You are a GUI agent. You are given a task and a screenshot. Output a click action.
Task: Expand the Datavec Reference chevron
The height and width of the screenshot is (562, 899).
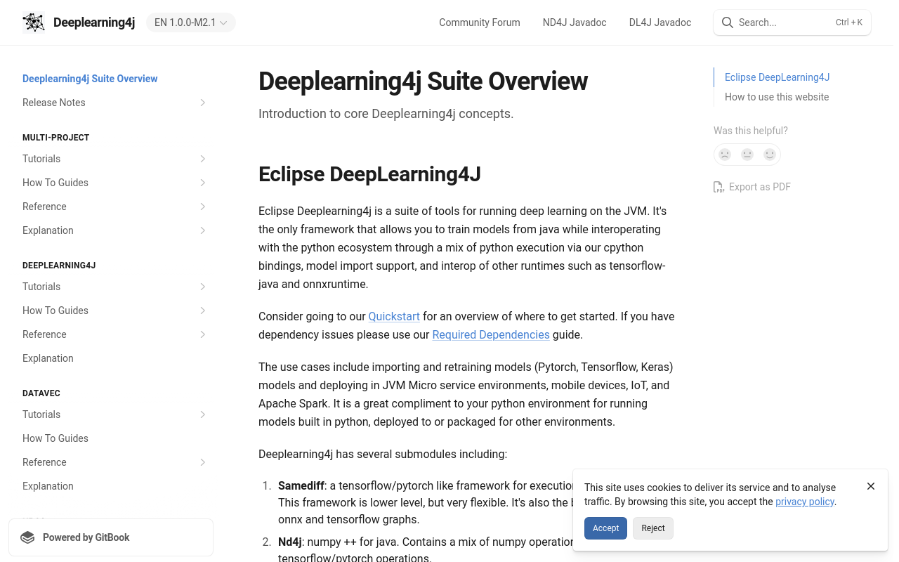(202, 462)
